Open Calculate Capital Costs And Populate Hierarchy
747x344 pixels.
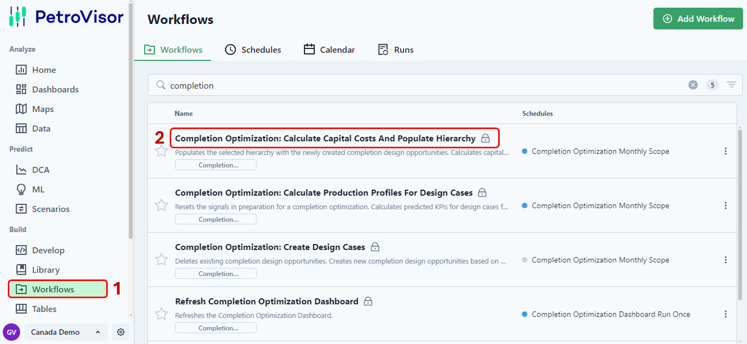coord(325,138)
